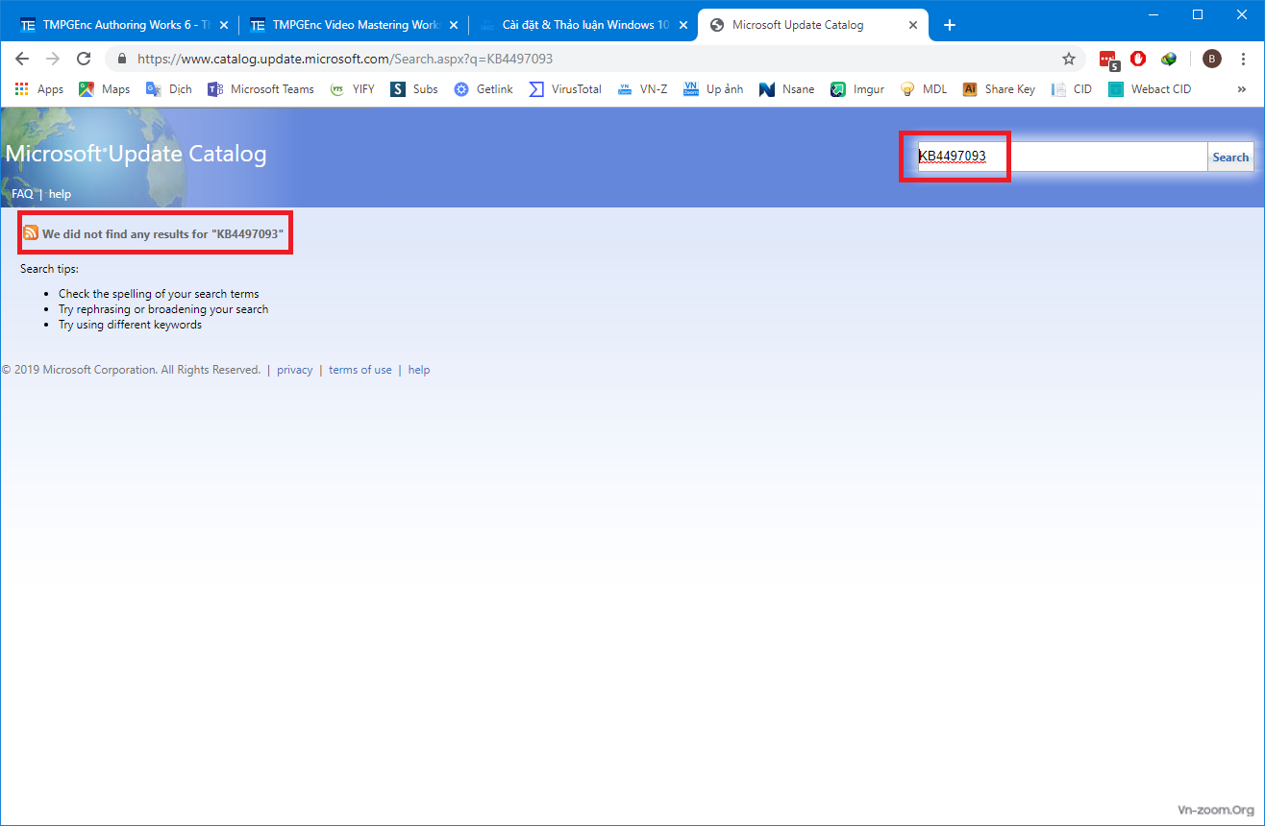
Task: Click the red shield extension icon
Action: coord(1138,59)
